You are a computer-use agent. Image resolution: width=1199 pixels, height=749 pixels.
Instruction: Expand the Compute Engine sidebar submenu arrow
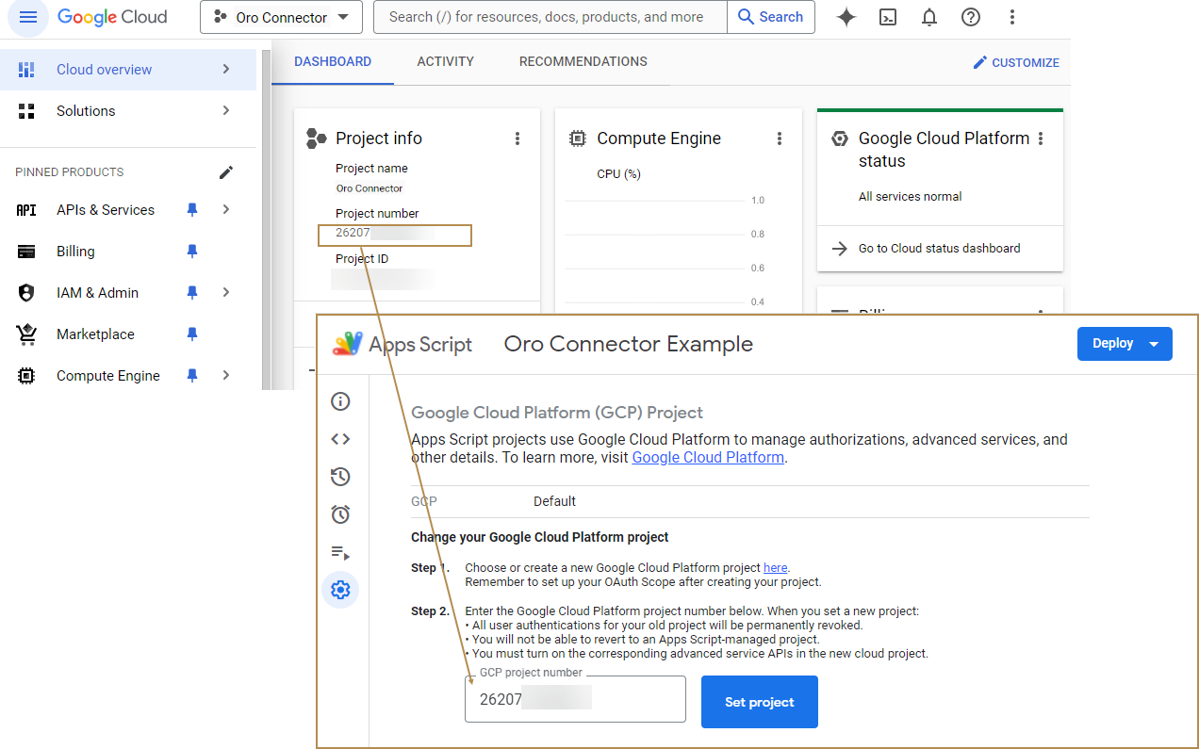pyautogui.click(x=226, y=376)
